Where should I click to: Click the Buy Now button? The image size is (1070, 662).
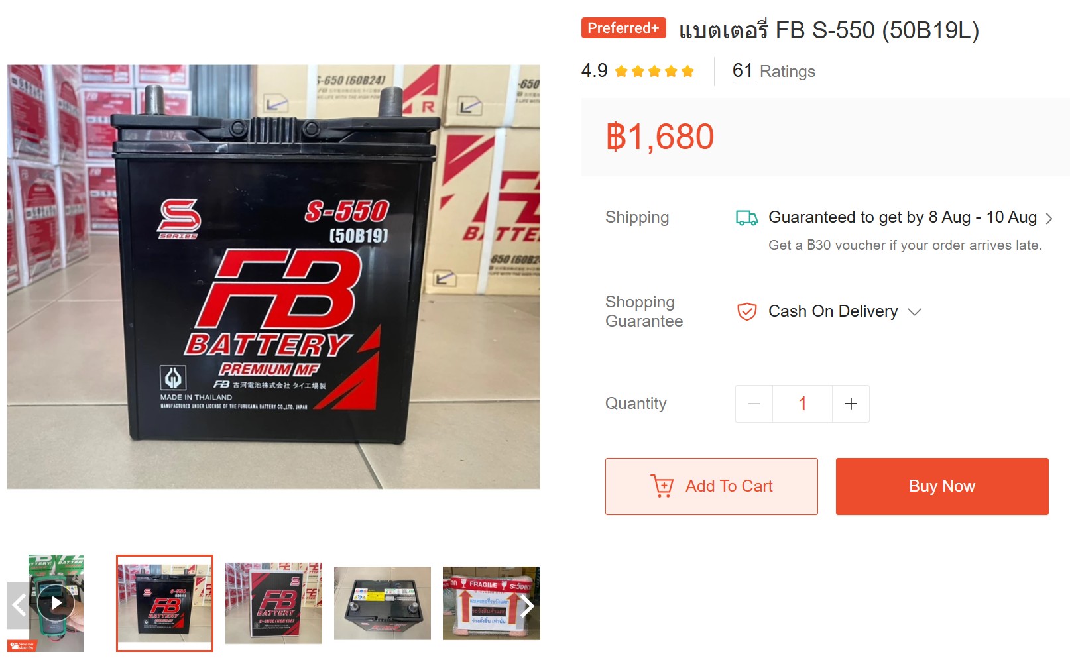click(x=942, y=486)
